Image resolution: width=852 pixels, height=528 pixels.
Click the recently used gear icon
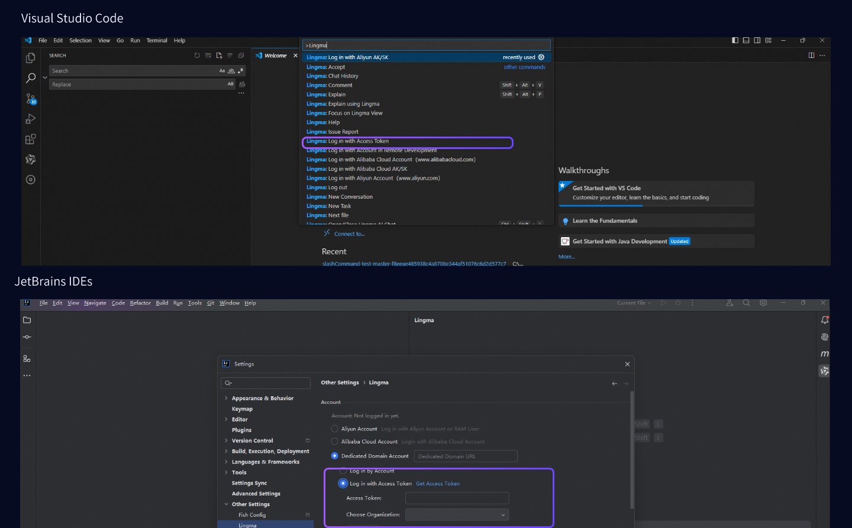[541, 57]
